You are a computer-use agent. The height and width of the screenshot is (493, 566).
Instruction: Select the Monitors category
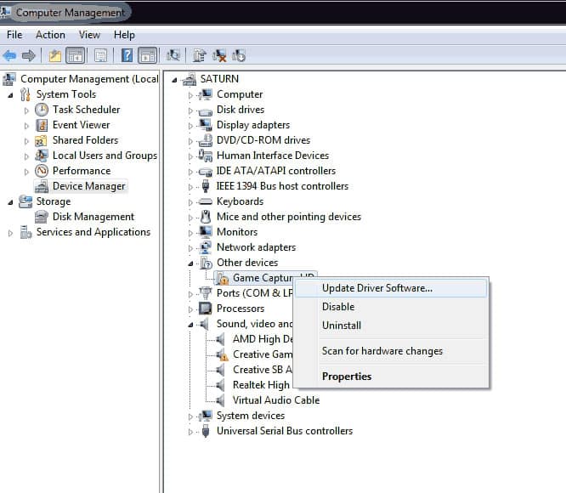237,232
